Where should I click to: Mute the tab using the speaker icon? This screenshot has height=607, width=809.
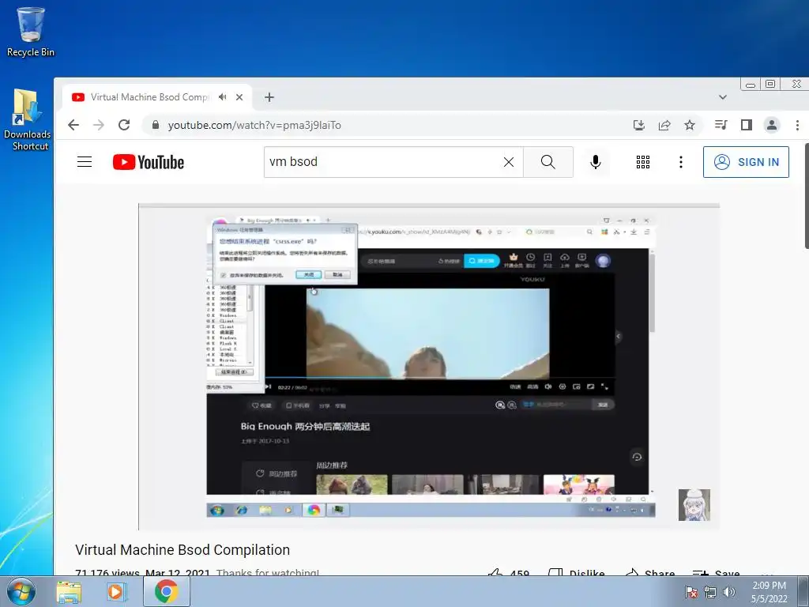click(222, 97)
